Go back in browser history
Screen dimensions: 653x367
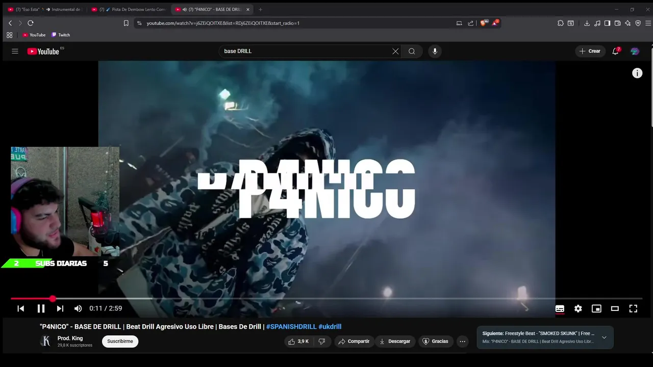point(10,23)
